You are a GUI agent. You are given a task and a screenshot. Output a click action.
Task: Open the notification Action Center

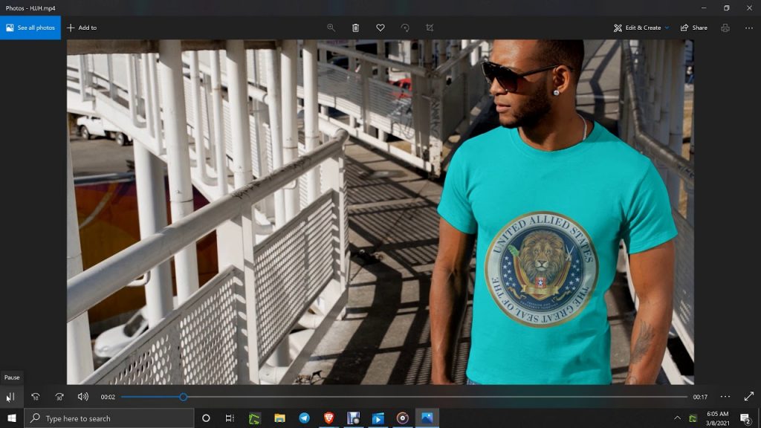(745, 418)
